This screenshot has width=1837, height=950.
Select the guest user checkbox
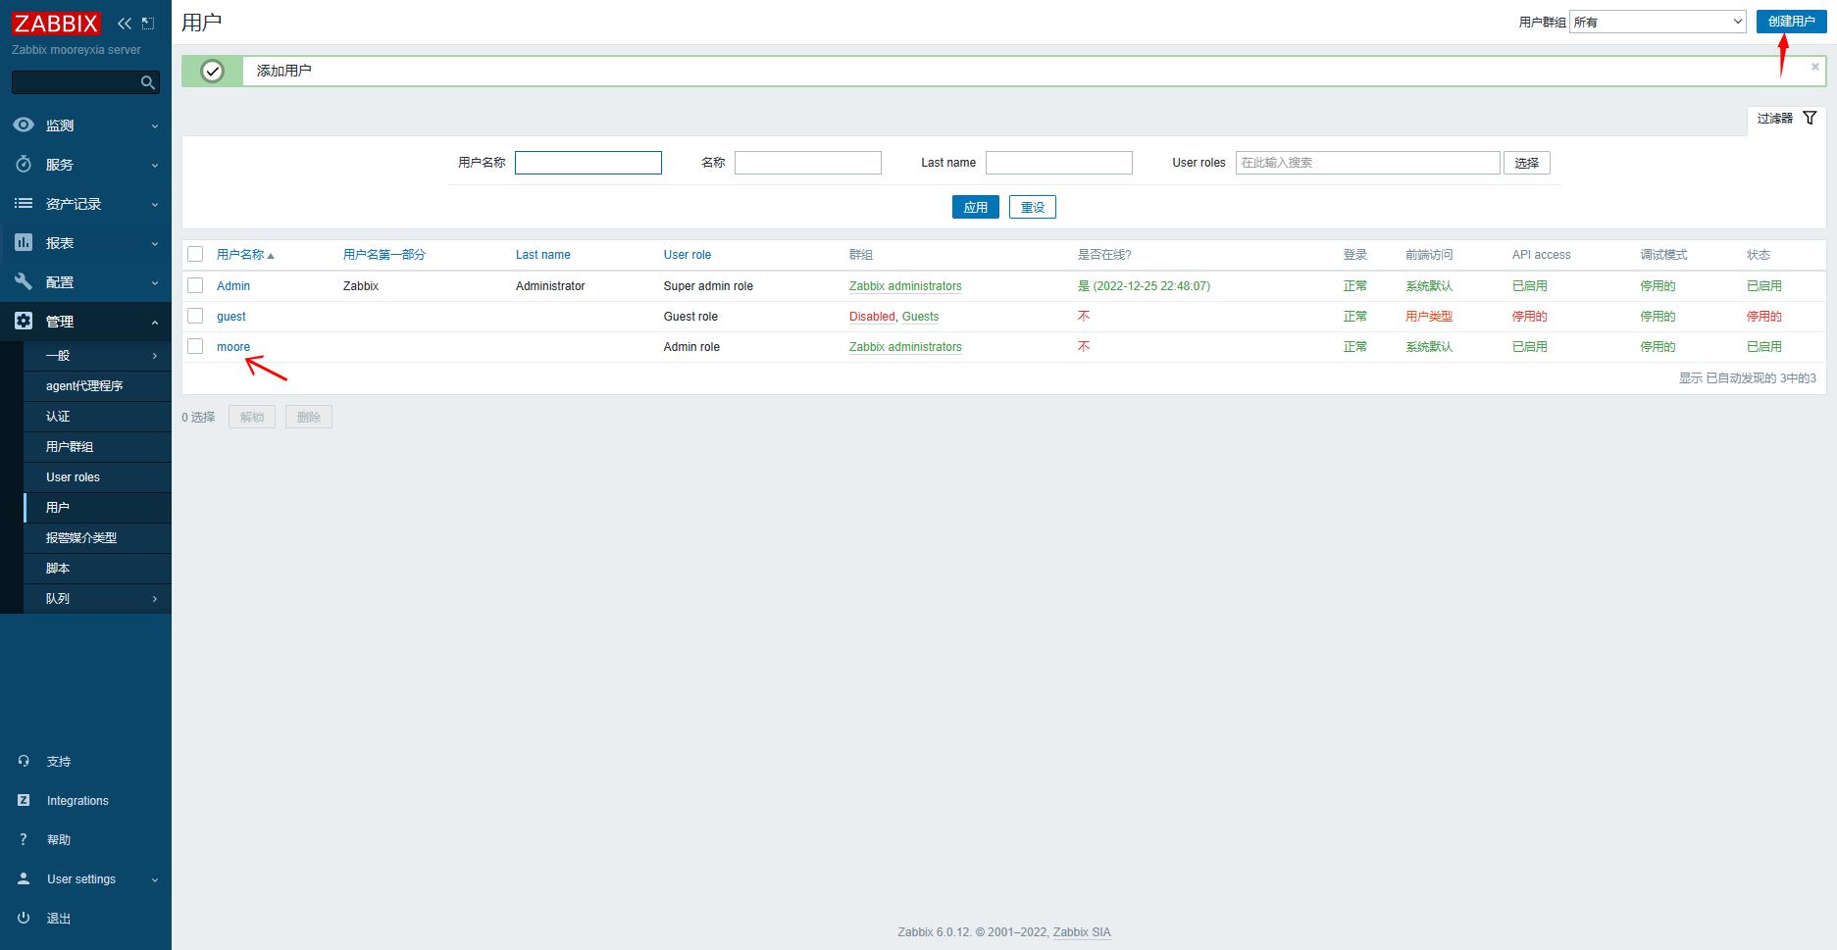[195, 316]
